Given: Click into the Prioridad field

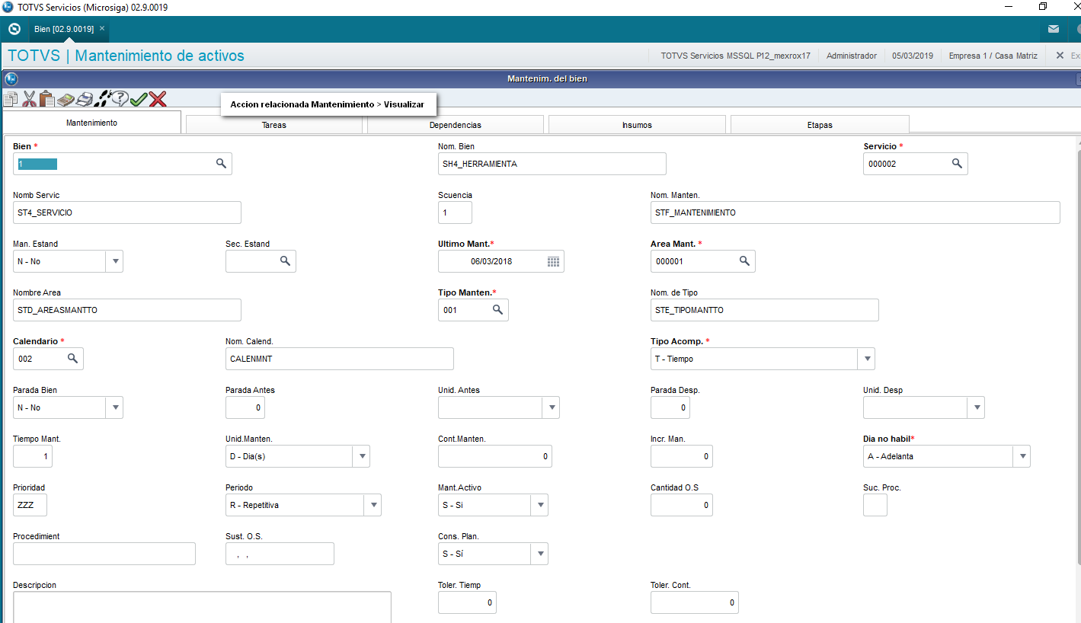Looking at the screenshot, I should (30, 505).
